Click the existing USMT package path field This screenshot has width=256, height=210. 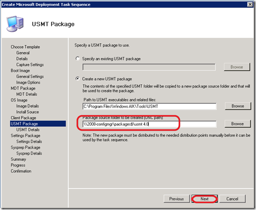coord(149,67)
